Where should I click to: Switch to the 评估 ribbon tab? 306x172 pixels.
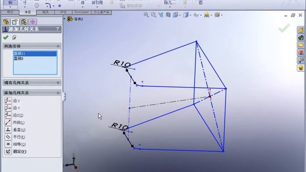point(63,12)
